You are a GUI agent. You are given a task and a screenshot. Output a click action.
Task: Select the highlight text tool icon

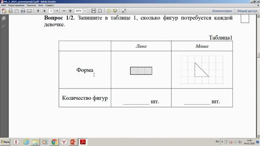[115, 11]
